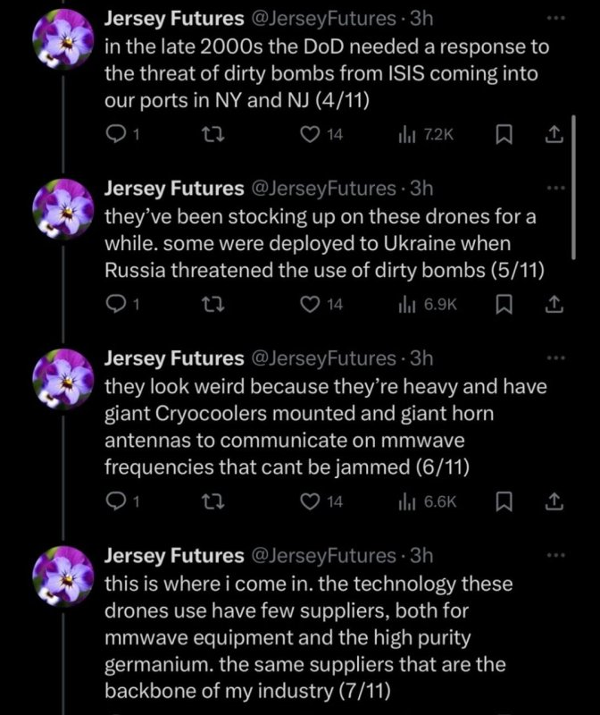Open more options on the (5/11) tweet
The height and width of the screenshot is (715, 600).
click(x=555, y=189)
